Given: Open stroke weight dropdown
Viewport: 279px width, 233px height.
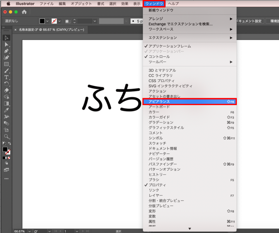Looking at the screenshot, I should (x=95, y=21).
